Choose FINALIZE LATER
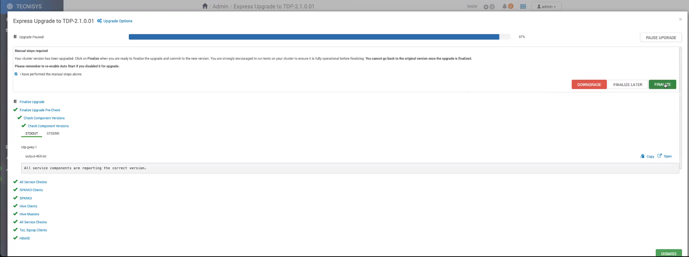689x257 pixels. [628, 85]
